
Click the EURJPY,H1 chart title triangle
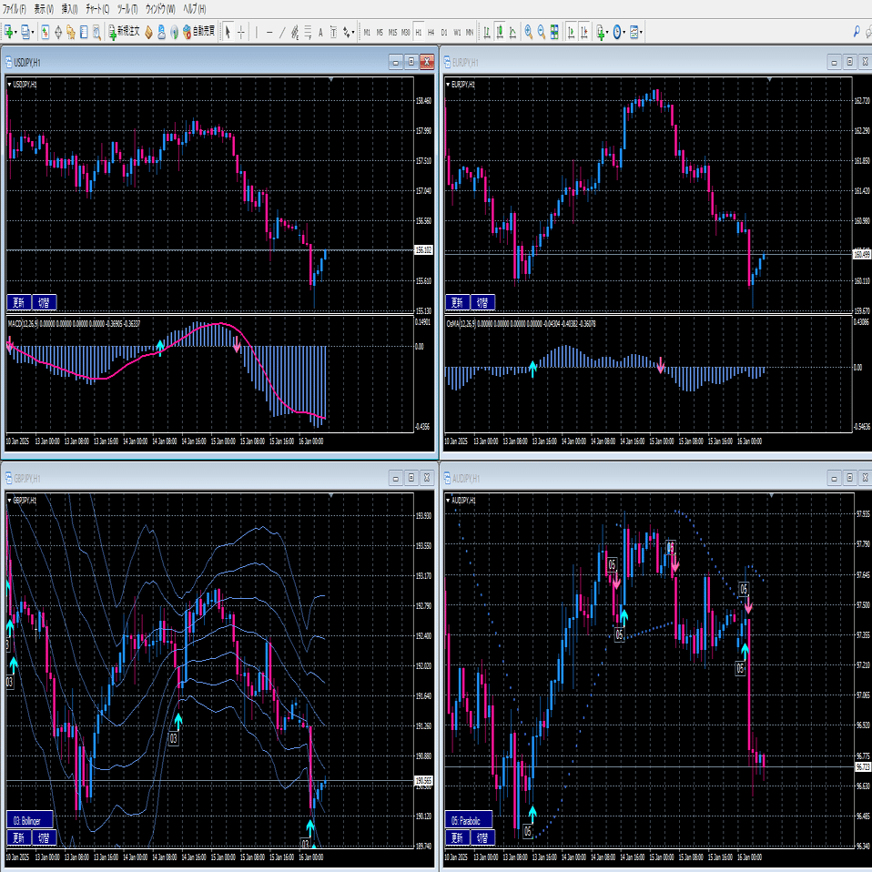[x=448, y=85]
